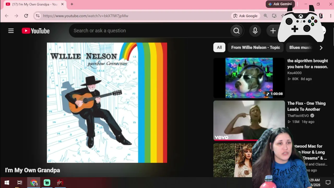Image resolution: width=334 pixels, height=188 pixels.
Task: Click the monitor-shaped icon in the address bar
Action: coord(274,16)
